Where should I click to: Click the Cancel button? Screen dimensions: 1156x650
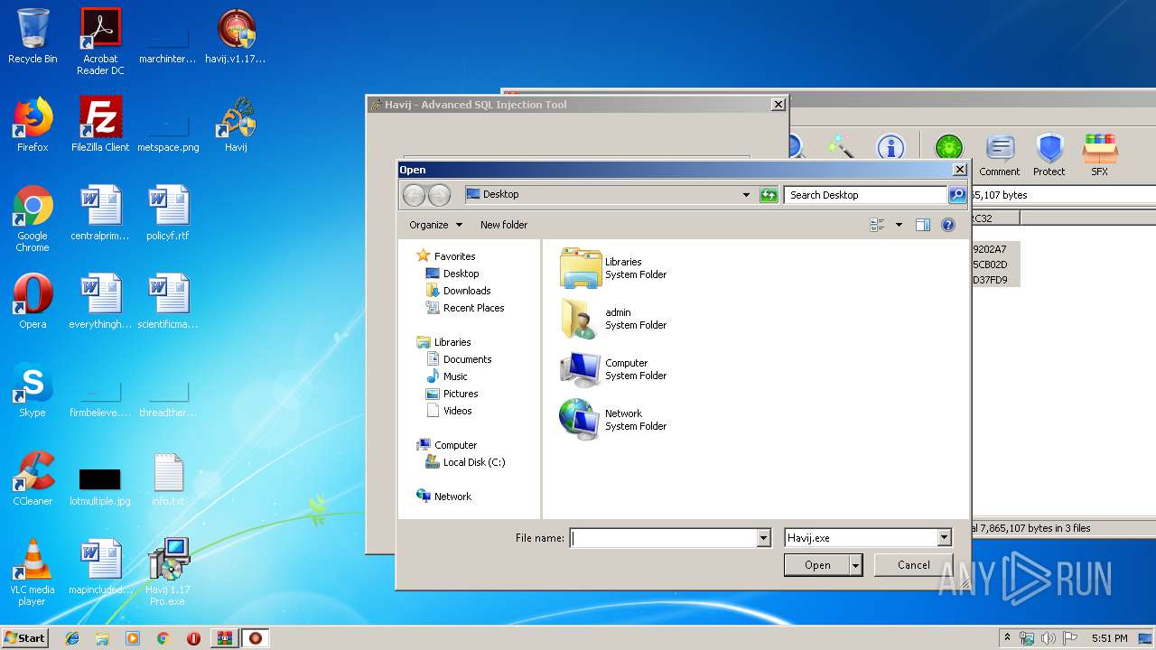[x=913, y=565]
